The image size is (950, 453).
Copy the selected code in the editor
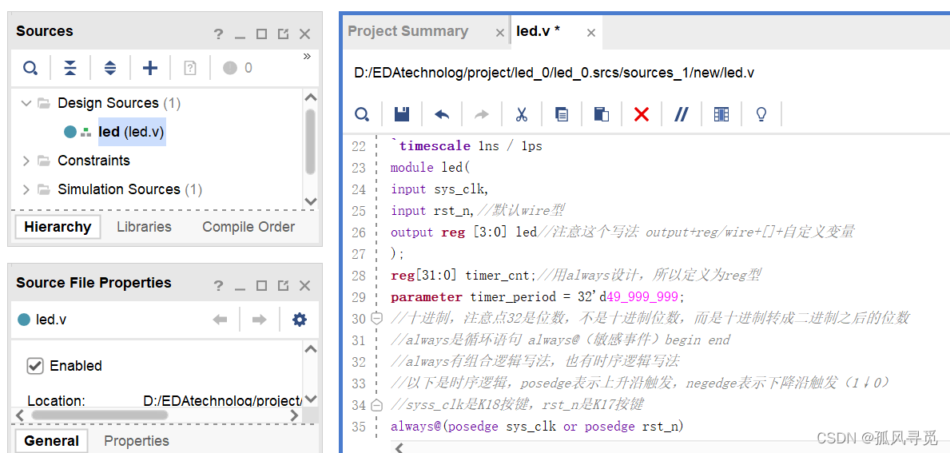[x=562, y=114]
